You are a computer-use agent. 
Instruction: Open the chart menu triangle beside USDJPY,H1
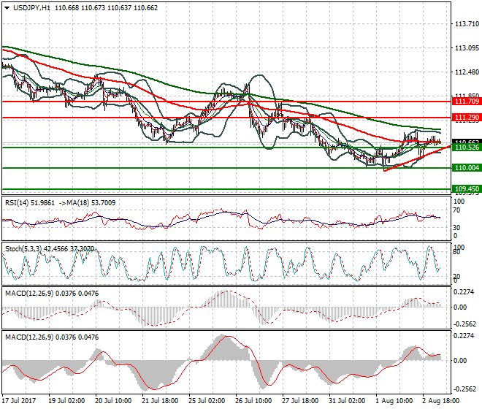click(x=7, y=8)
